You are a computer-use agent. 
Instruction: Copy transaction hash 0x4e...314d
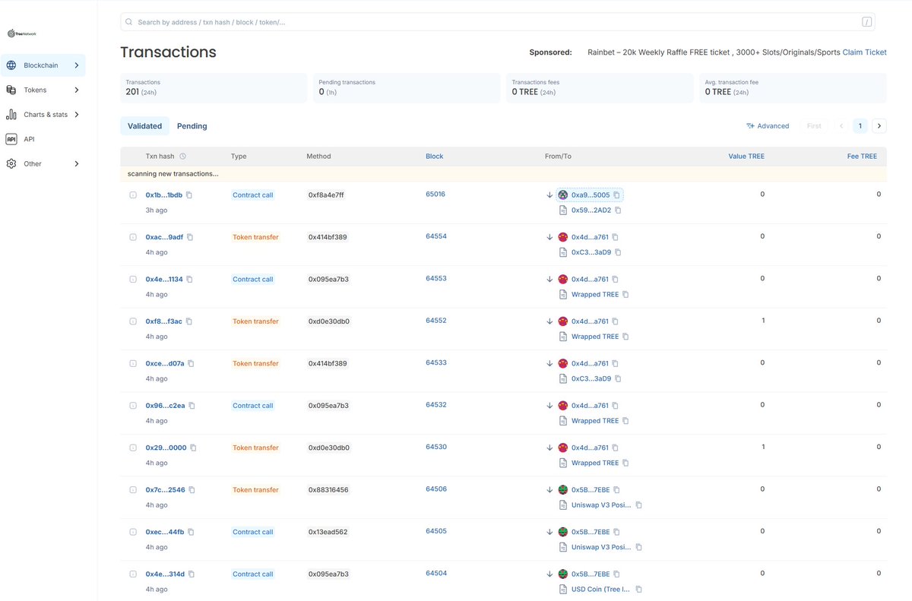click(192, 574)
